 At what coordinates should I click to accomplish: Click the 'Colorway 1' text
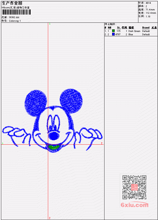click(15, 21)
